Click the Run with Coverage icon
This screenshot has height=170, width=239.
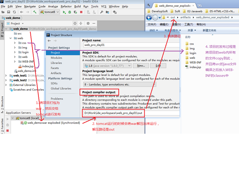tap(75, 12)
